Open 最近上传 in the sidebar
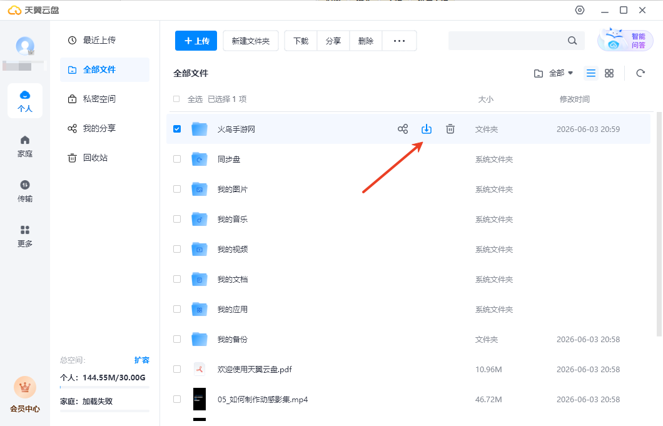Screen dimensions: 663x426 (x=105, y=40)
